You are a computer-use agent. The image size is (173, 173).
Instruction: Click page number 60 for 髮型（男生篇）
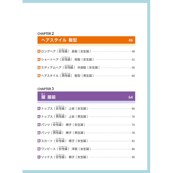pos(133,76)
